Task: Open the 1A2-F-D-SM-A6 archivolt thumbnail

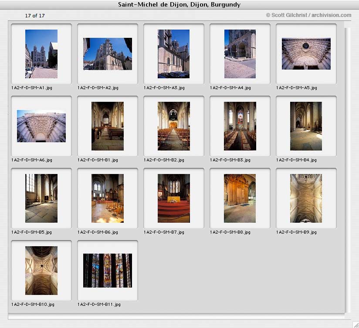Action: coord(41,126)
